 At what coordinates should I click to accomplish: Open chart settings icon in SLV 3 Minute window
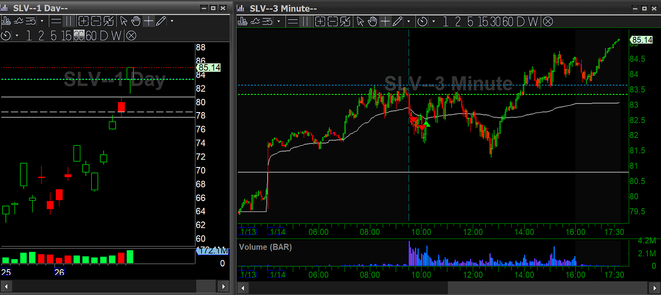coord(242,21)
